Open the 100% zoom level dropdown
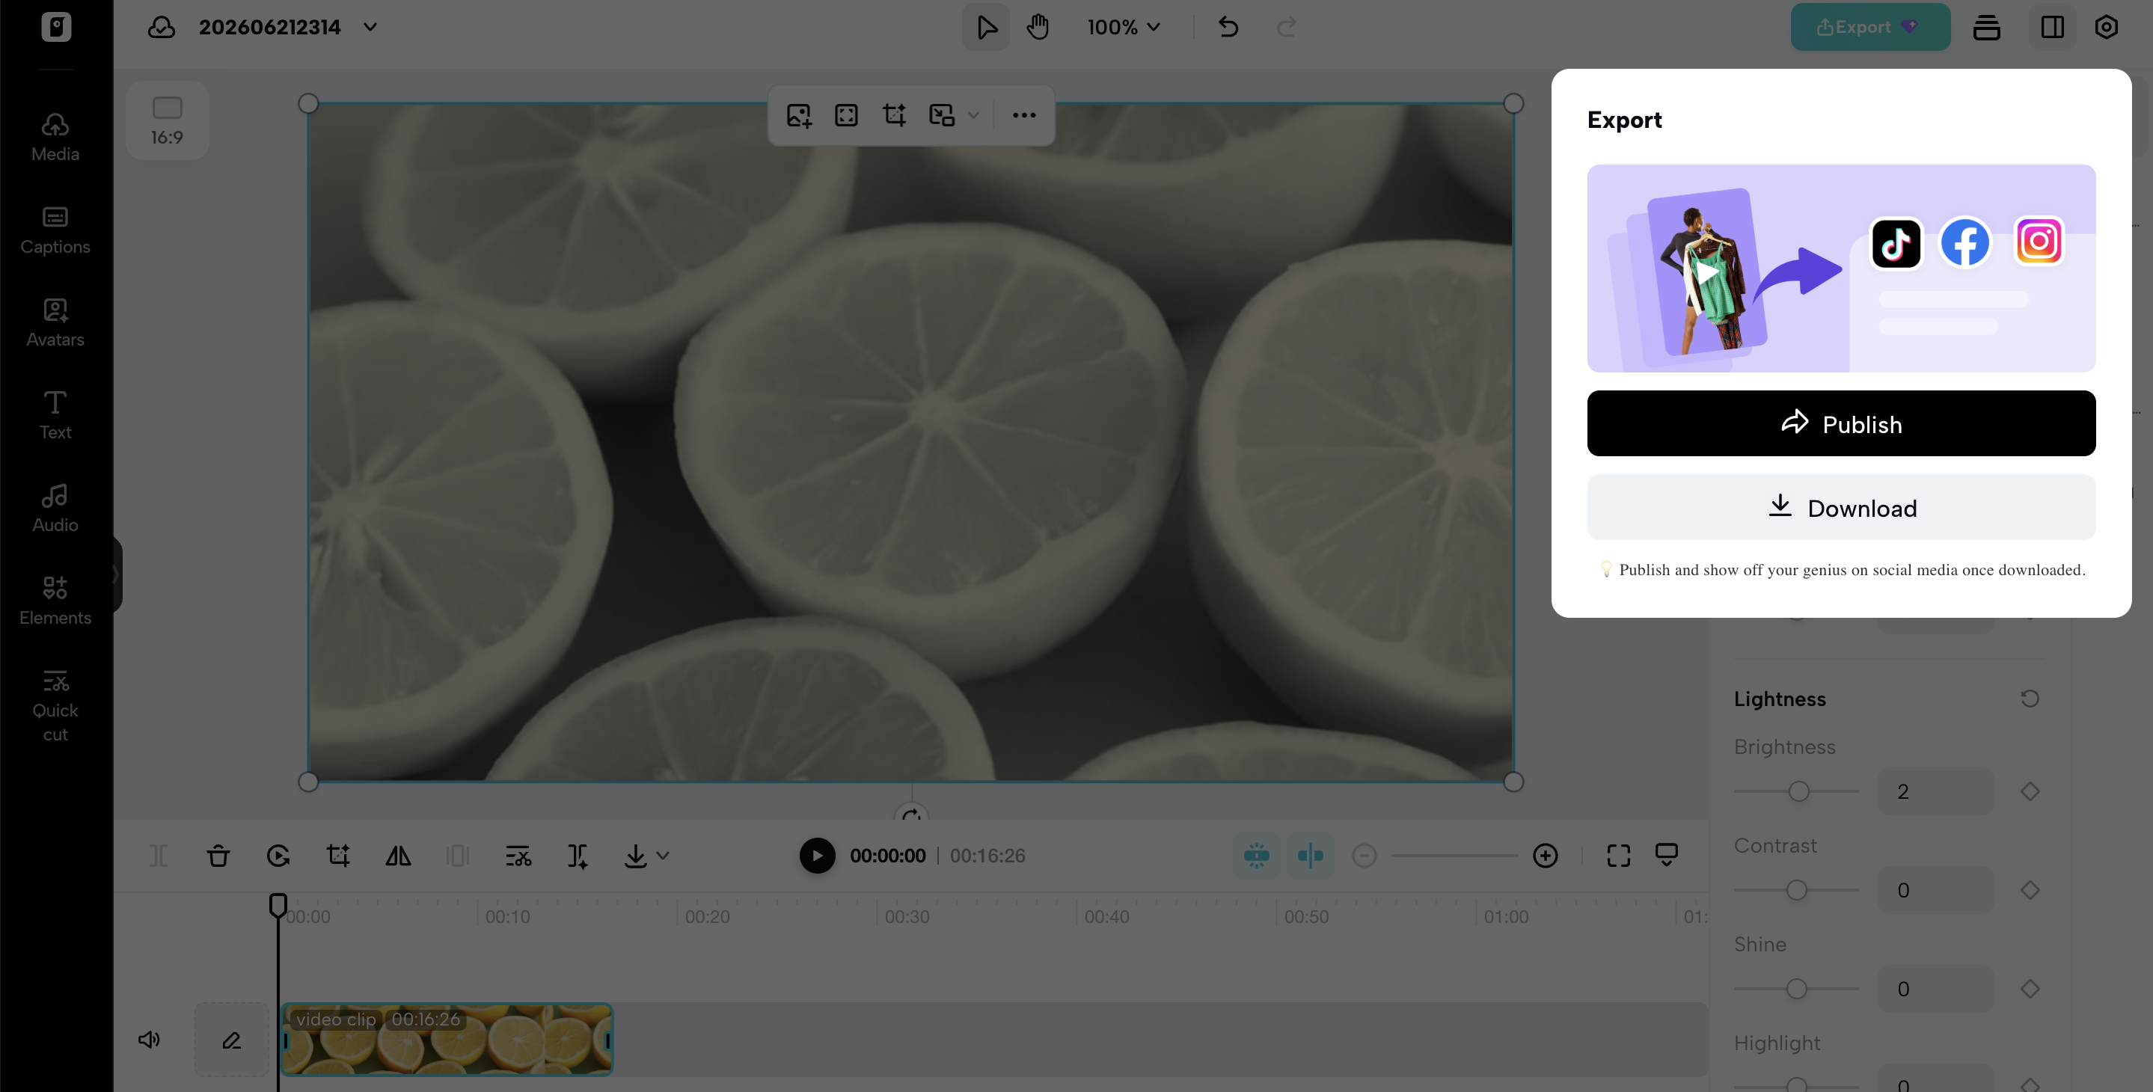The image size is (2153, 1092). pyautogui.click(x=1124, y=27)
